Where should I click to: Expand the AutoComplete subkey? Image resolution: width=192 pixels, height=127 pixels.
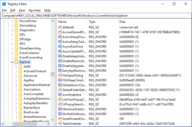(x=16, y=94)
